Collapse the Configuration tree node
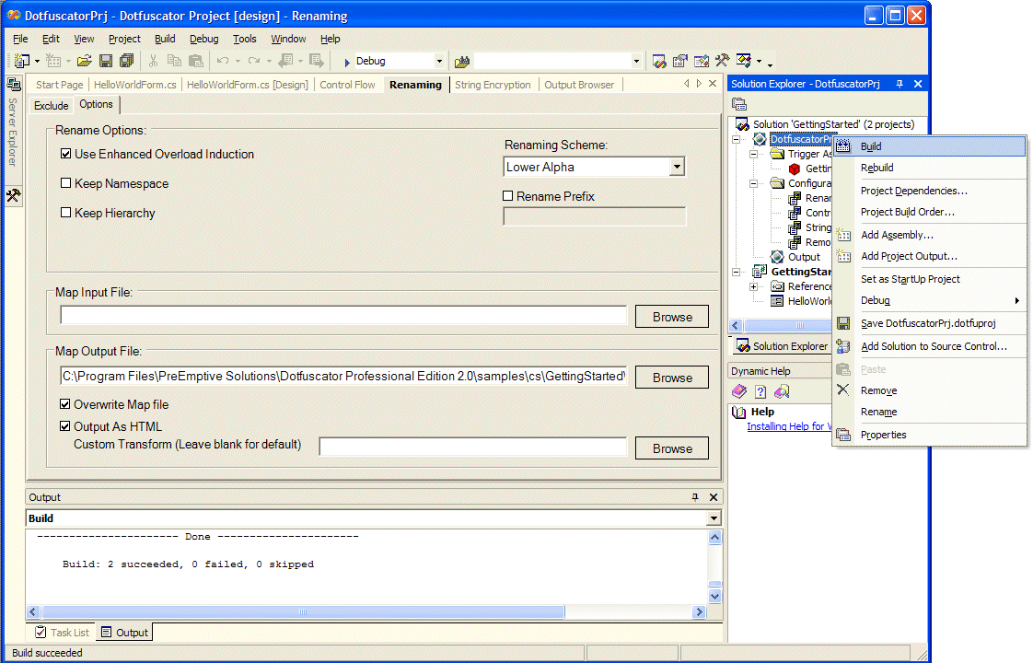Image resolution: width=1033 pixels, height=663 pixels. [x=753, y=183]
